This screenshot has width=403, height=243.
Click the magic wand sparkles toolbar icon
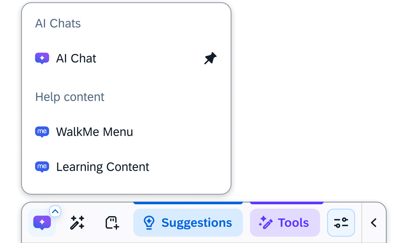tap(77, 223)
